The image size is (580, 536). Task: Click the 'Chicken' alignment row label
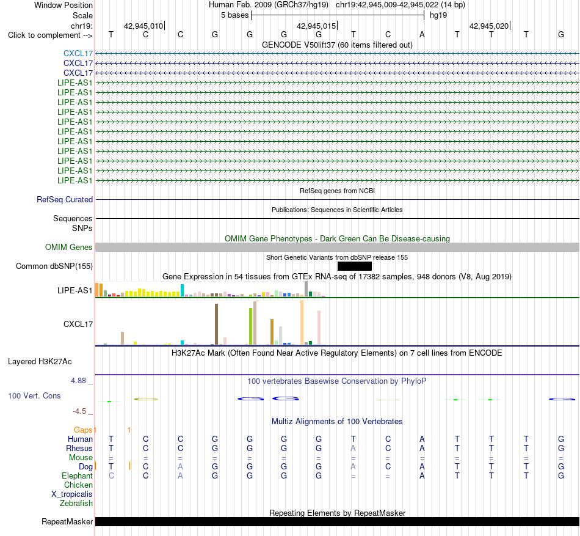tap(78, 485)
